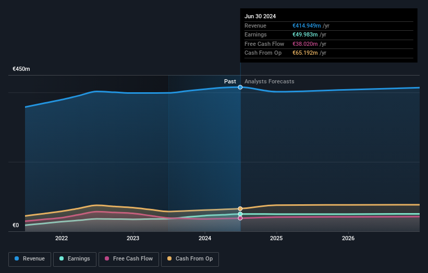428x273 pixels.
Task: Click the €450m y-axis label
Action: pos(21,69)
